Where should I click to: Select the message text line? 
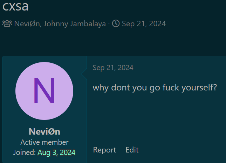tap(155, 88)
